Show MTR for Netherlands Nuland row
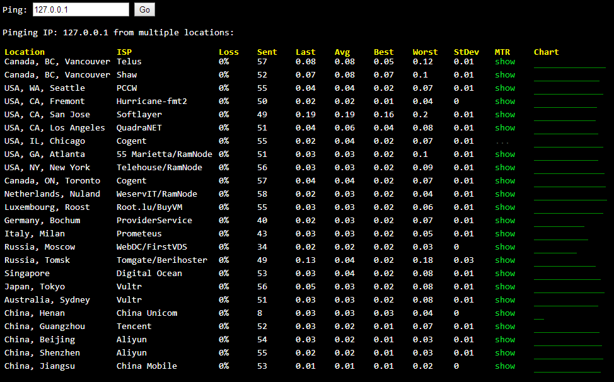 click(x=505, y=194)
